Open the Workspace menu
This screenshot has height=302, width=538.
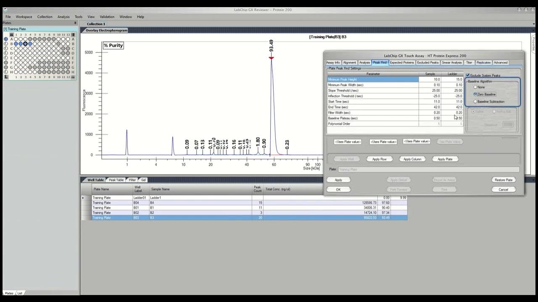coord(24,17)
